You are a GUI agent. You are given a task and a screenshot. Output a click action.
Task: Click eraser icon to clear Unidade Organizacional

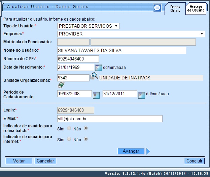coord(61,84)
